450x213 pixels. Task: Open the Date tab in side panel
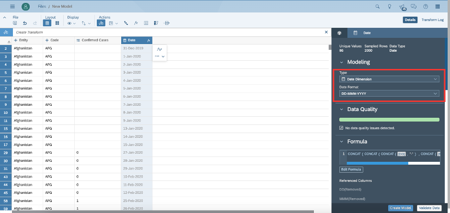coord(362,33)
